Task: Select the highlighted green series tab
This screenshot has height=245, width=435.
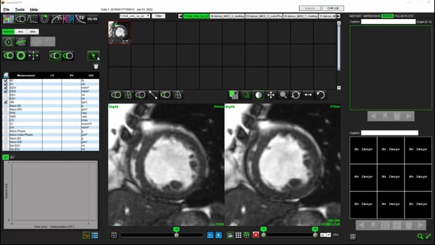Action: coord(196,16)
